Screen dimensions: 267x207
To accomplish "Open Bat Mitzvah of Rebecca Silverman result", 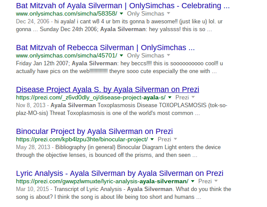I will [x=105, y=47].
